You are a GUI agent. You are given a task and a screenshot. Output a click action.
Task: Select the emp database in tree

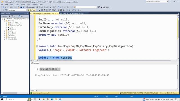pos(11,27)
